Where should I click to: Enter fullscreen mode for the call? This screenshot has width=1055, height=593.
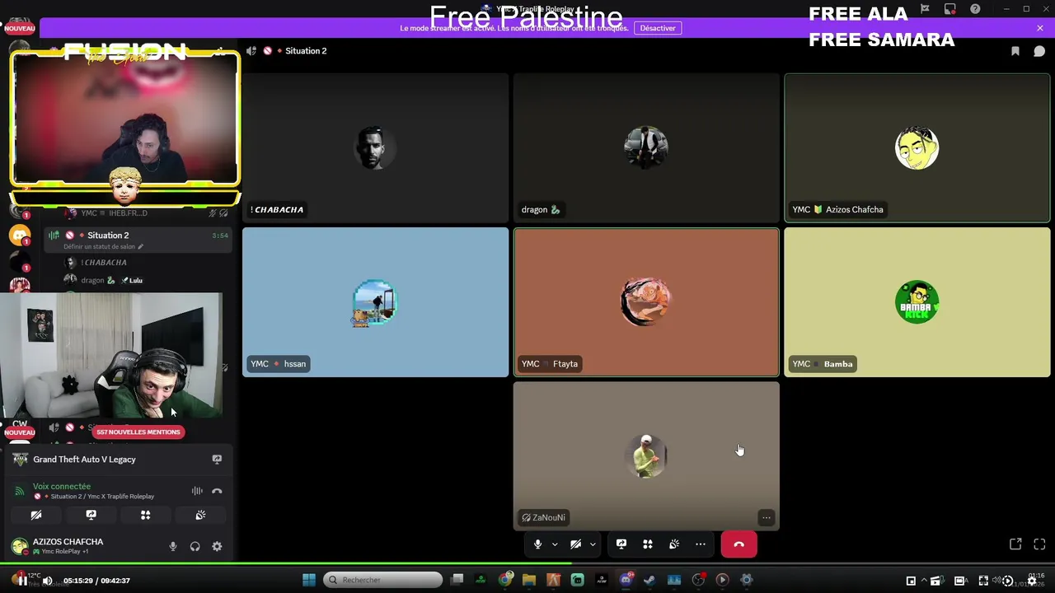1039,544
